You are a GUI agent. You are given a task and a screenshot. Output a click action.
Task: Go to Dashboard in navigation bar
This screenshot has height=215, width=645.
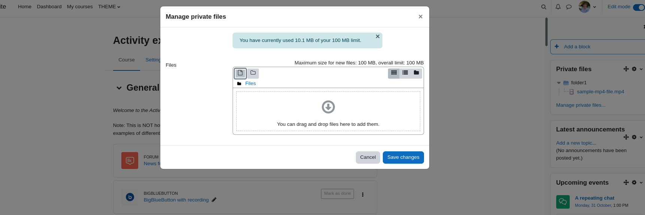click(49, 7)
